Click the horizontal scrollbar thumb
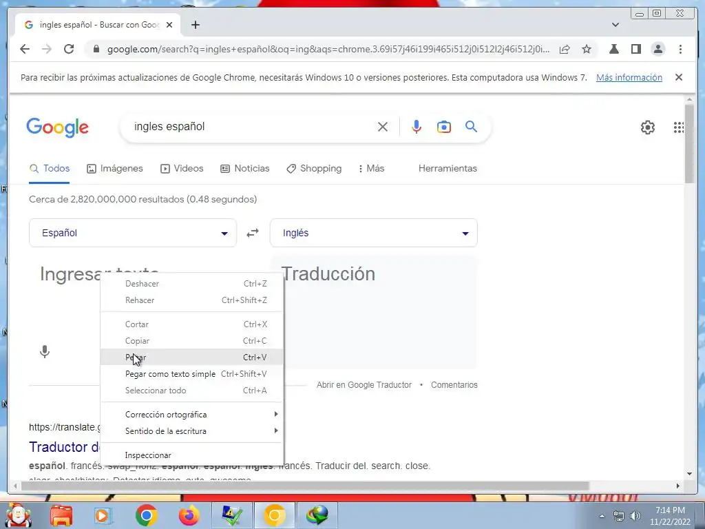 click(305, 486)
